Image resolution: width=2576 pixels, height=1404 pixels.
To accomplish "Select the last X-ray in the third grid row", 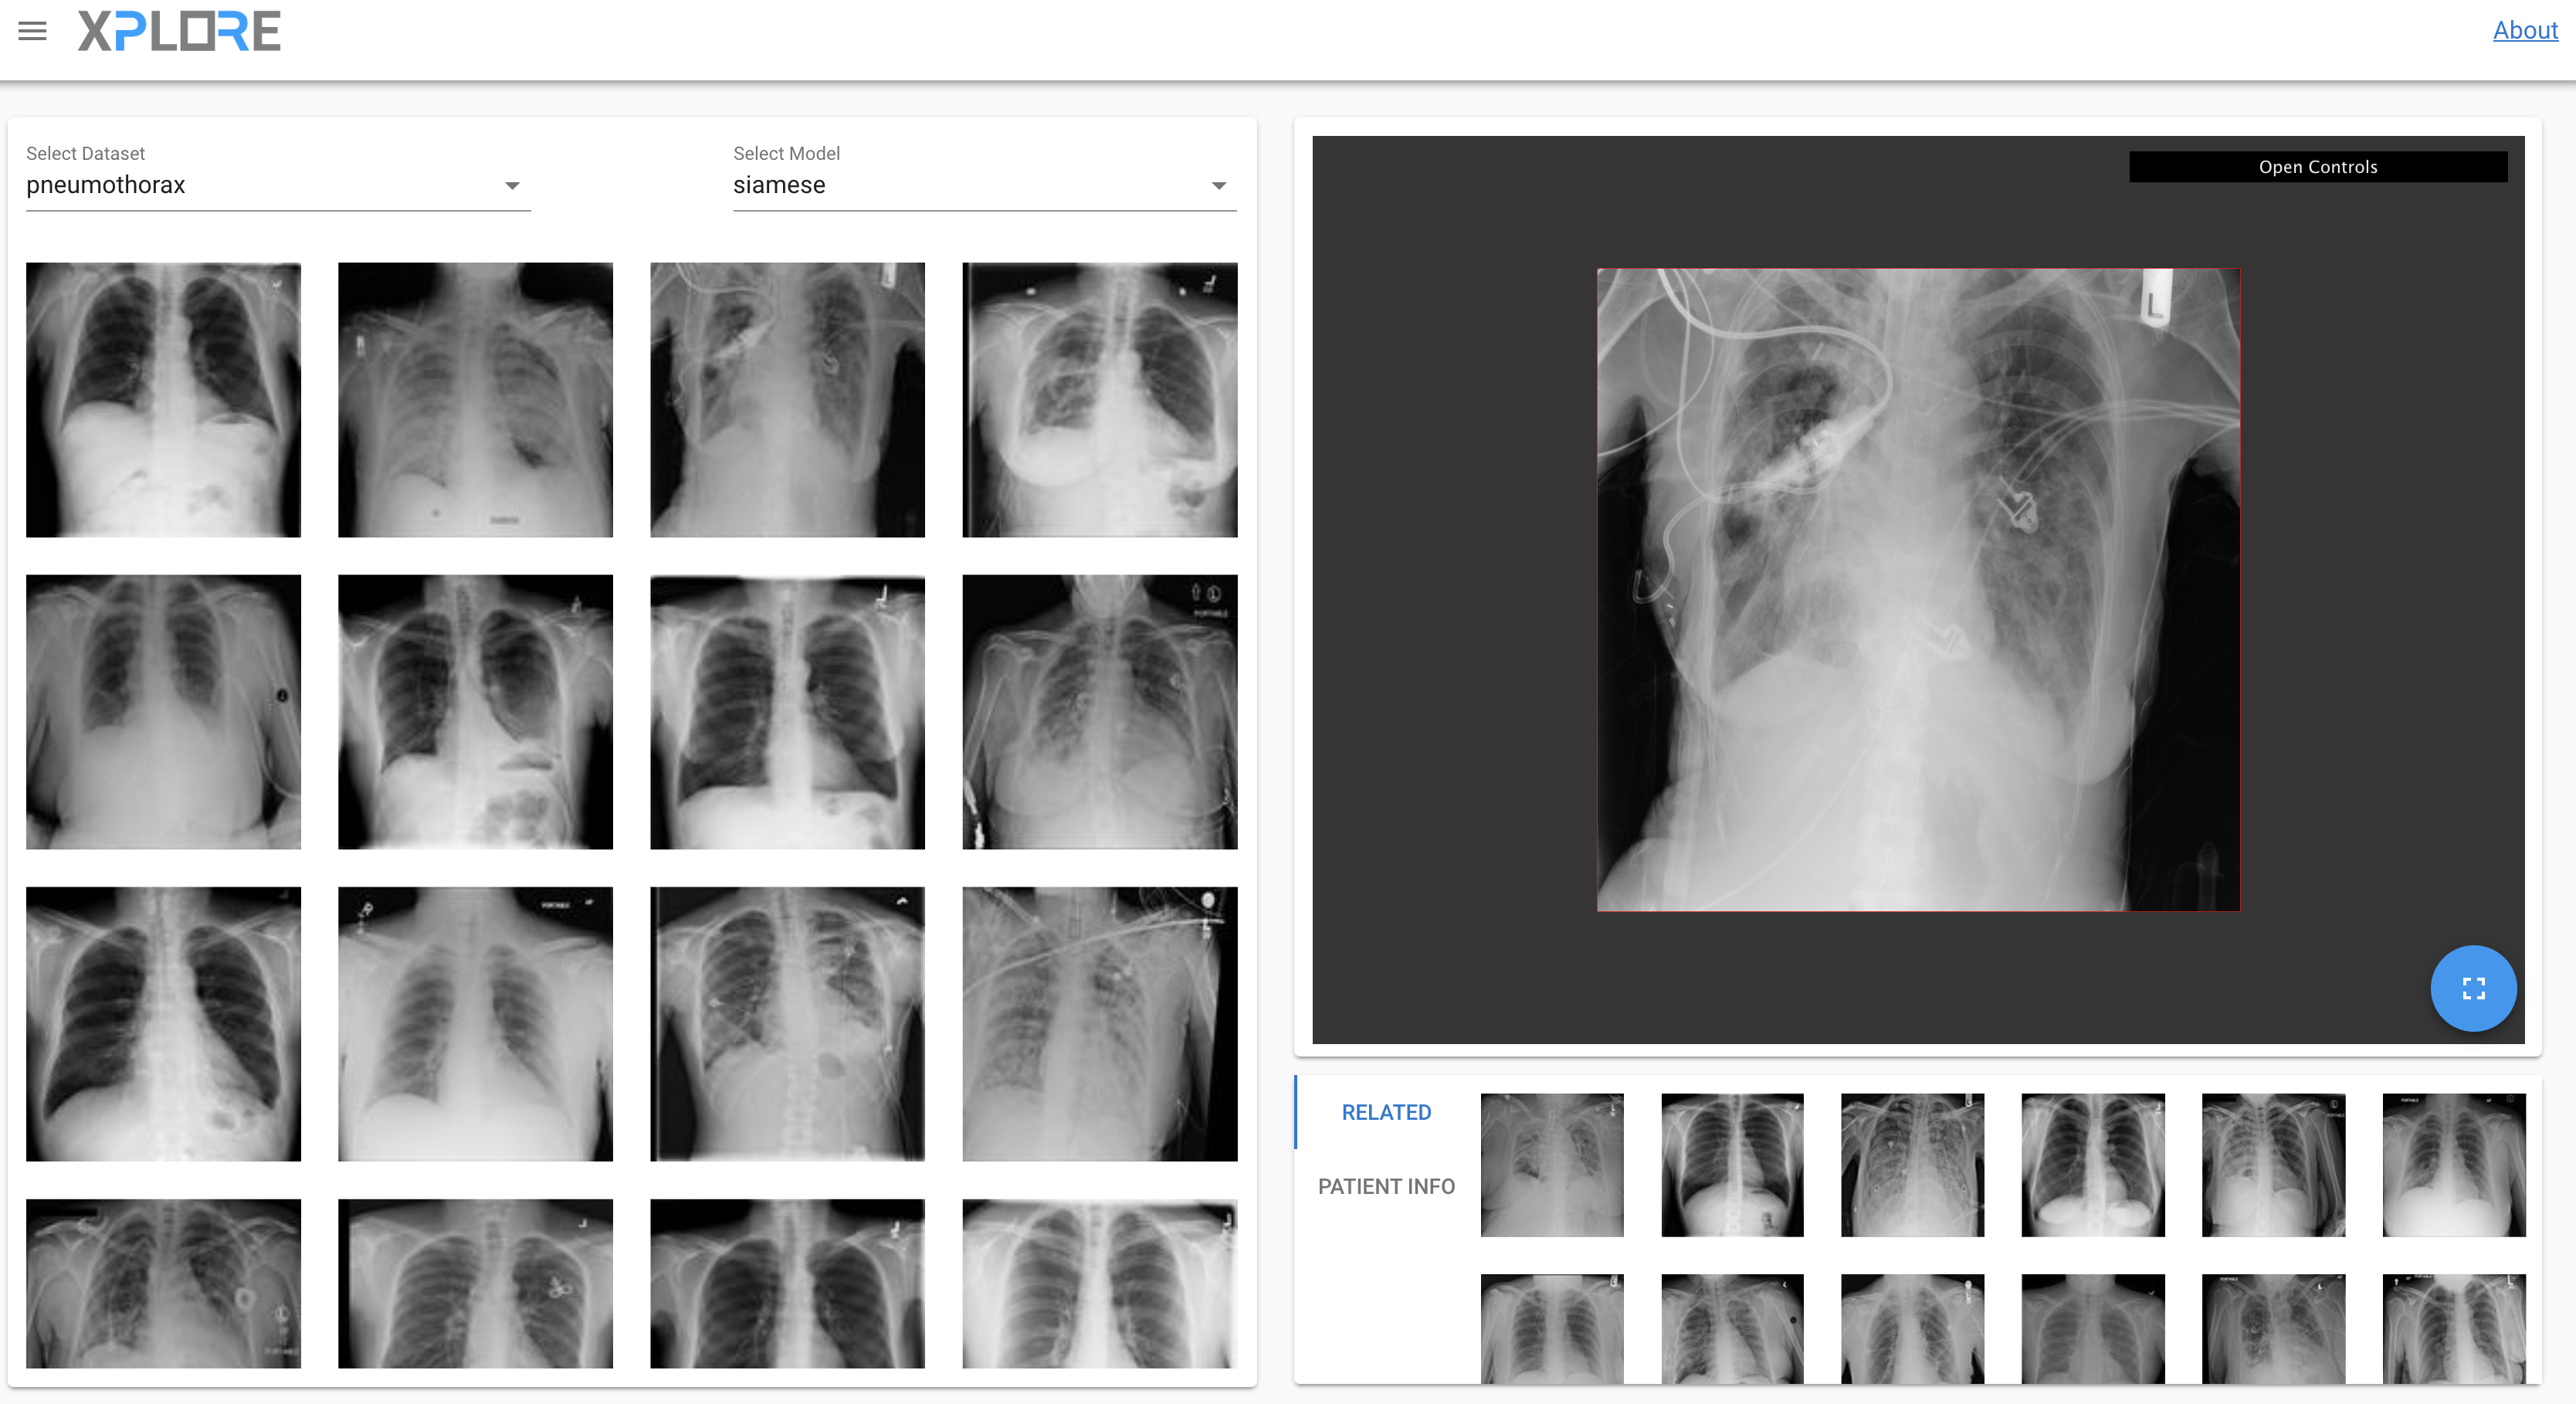I will tap(1099, 1023).
